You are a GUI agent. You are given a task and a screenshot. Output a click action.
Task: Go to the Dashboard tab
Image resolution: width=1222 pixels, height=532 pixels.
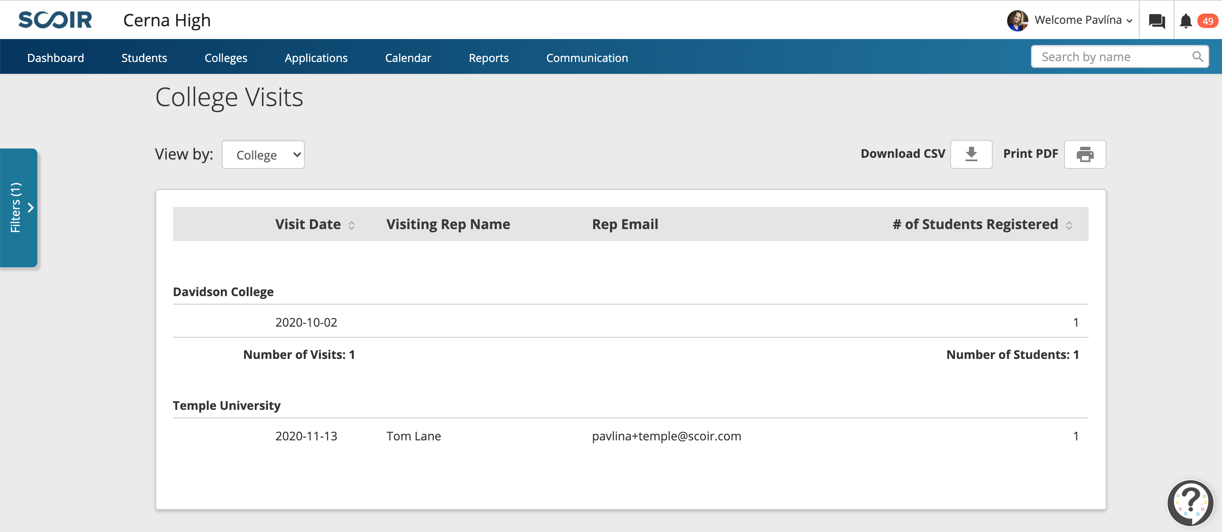[x=56, y=58]
